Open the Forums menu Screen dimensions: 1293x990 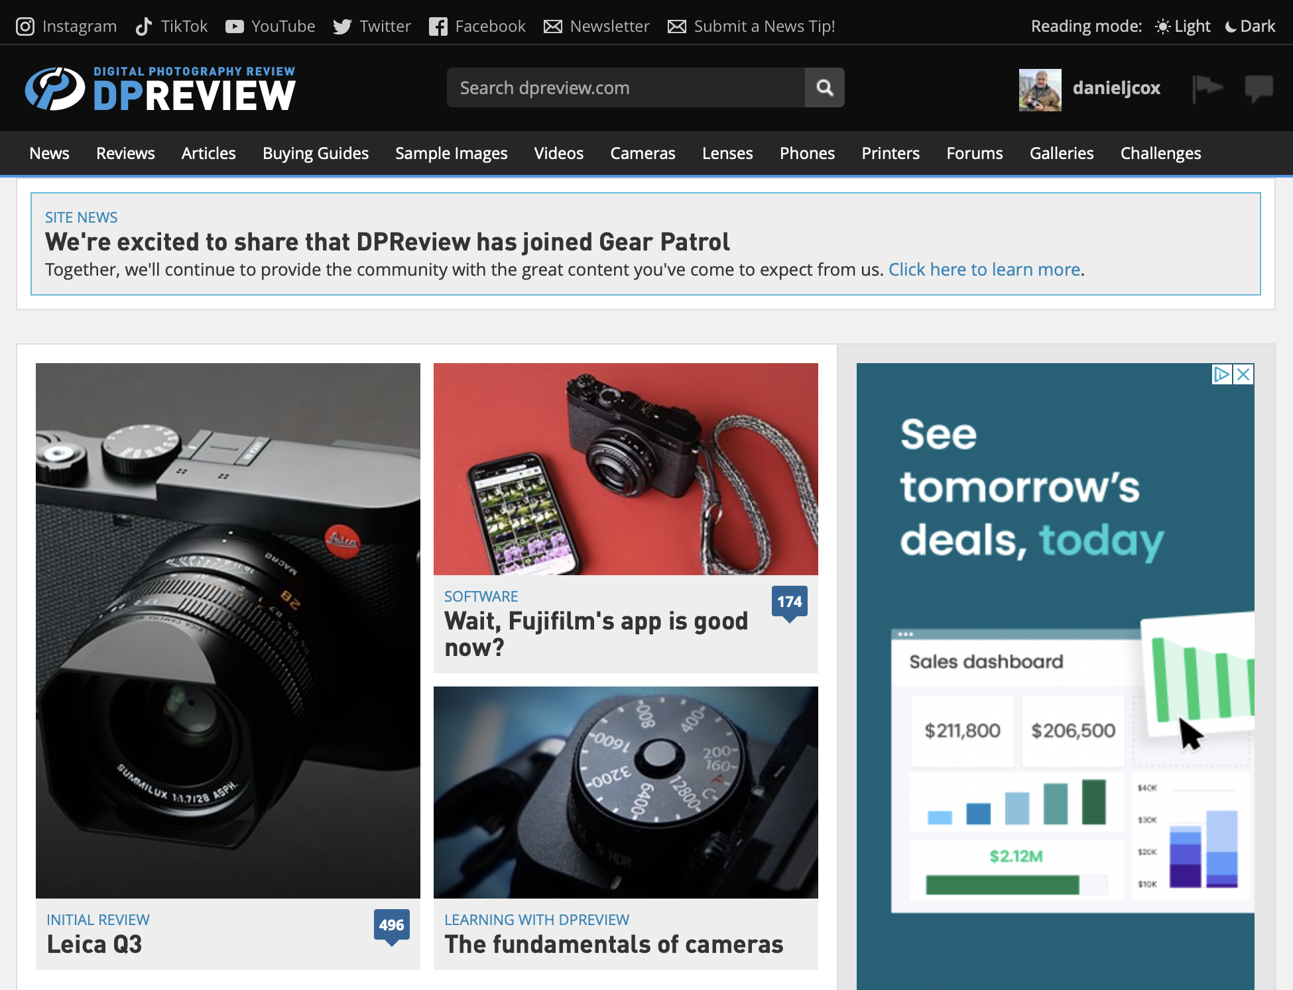(974, 153)
